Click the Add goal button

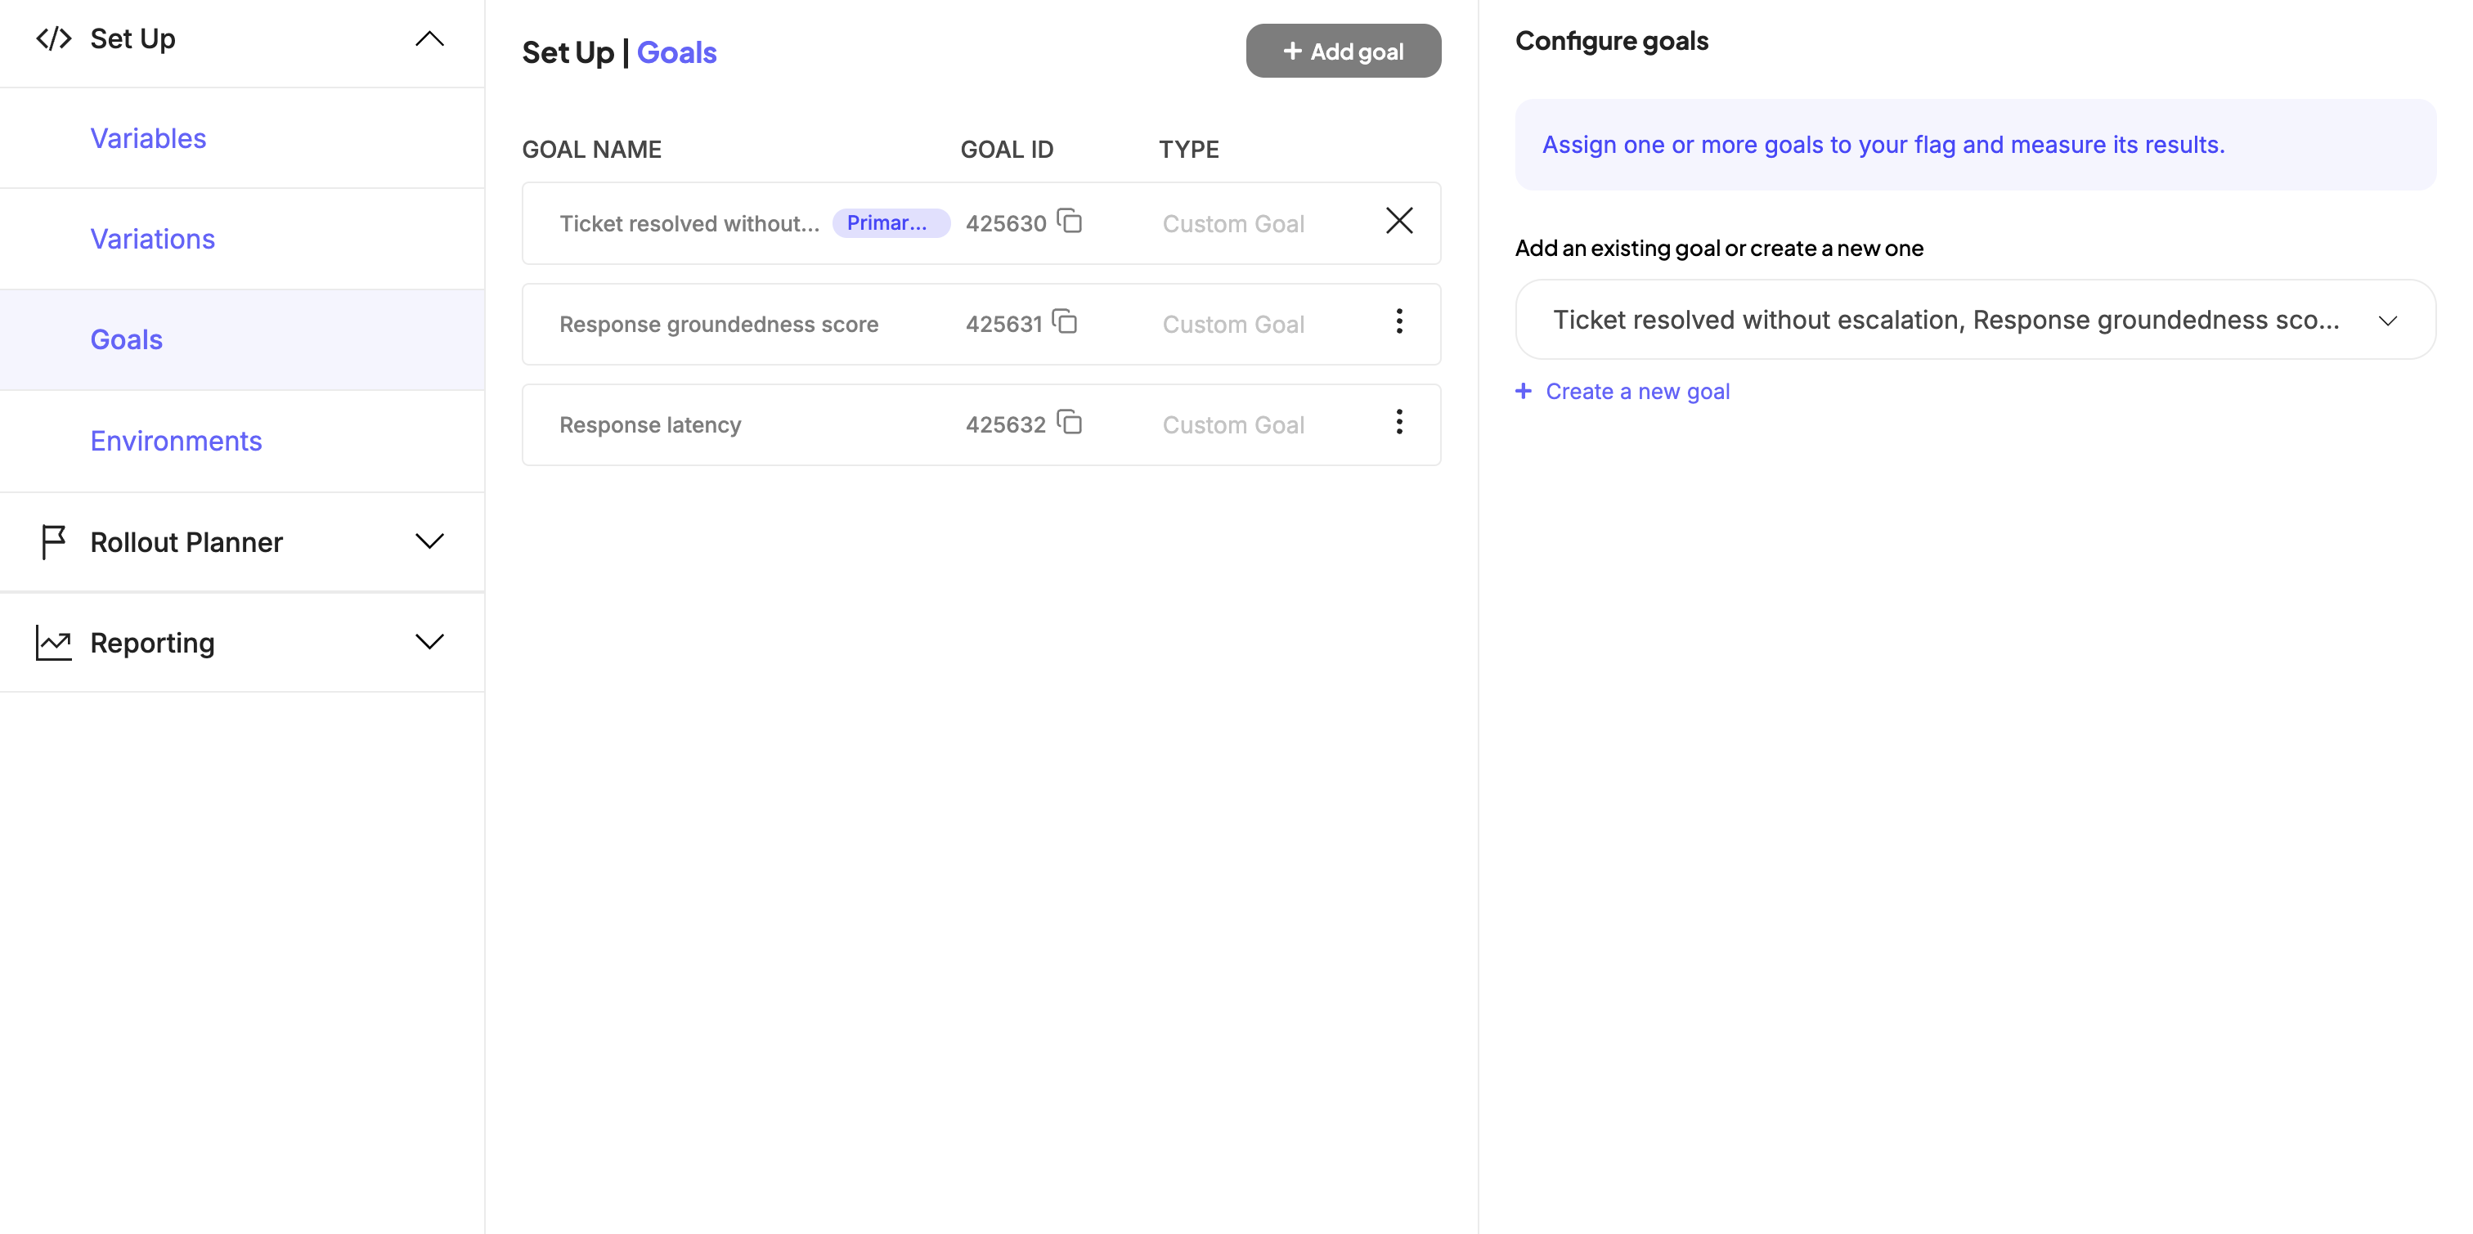1343,51
